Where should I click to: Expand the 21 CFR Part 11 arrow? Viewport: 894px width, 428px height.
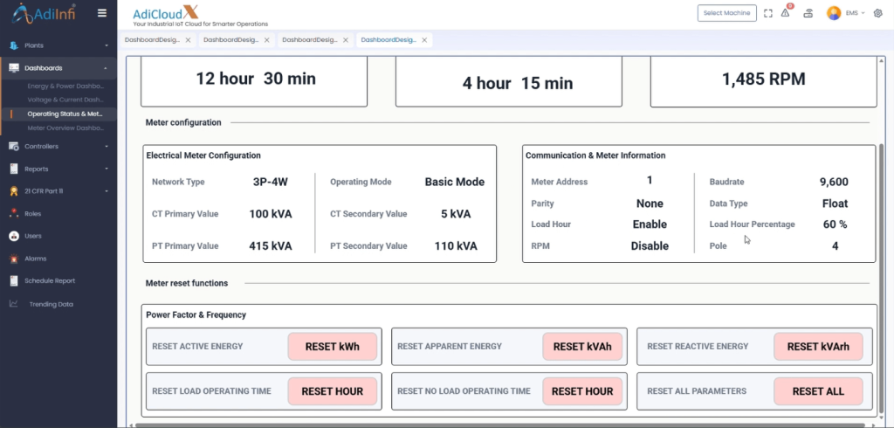[x=106, y=191]
